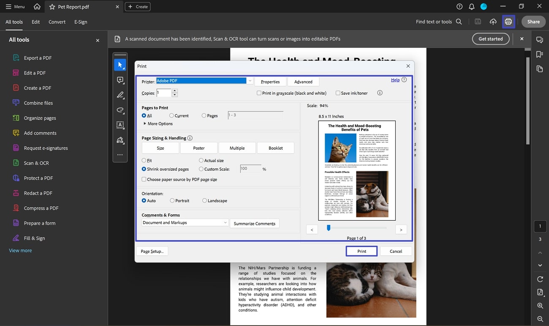Switch to the Convert menu
The image size is (549, 326).
pyautogui.click(x=57, y=22)
